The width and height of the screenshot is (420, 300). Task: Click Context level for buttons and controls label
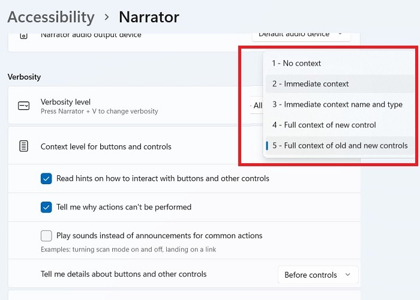point(106,146)
